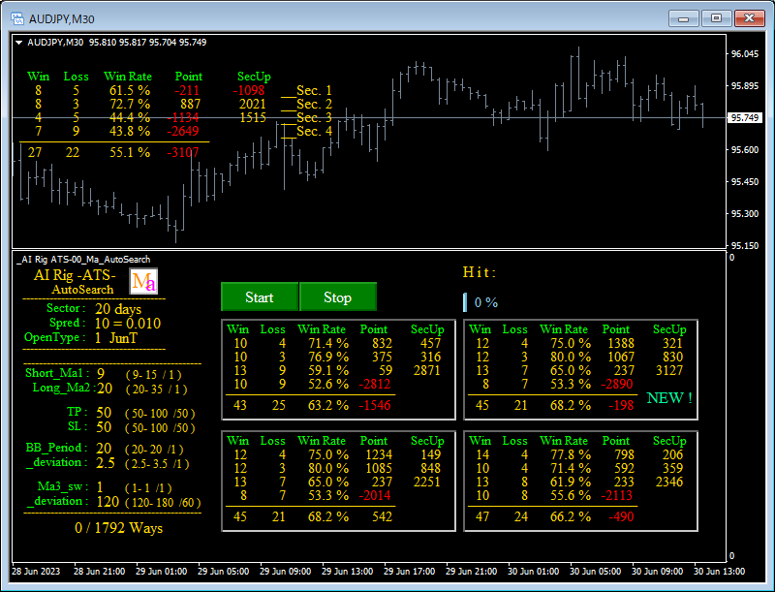Viewport: 775px width, 592px height.
Task: Click the SecUp value -1098
Action: 249,90
